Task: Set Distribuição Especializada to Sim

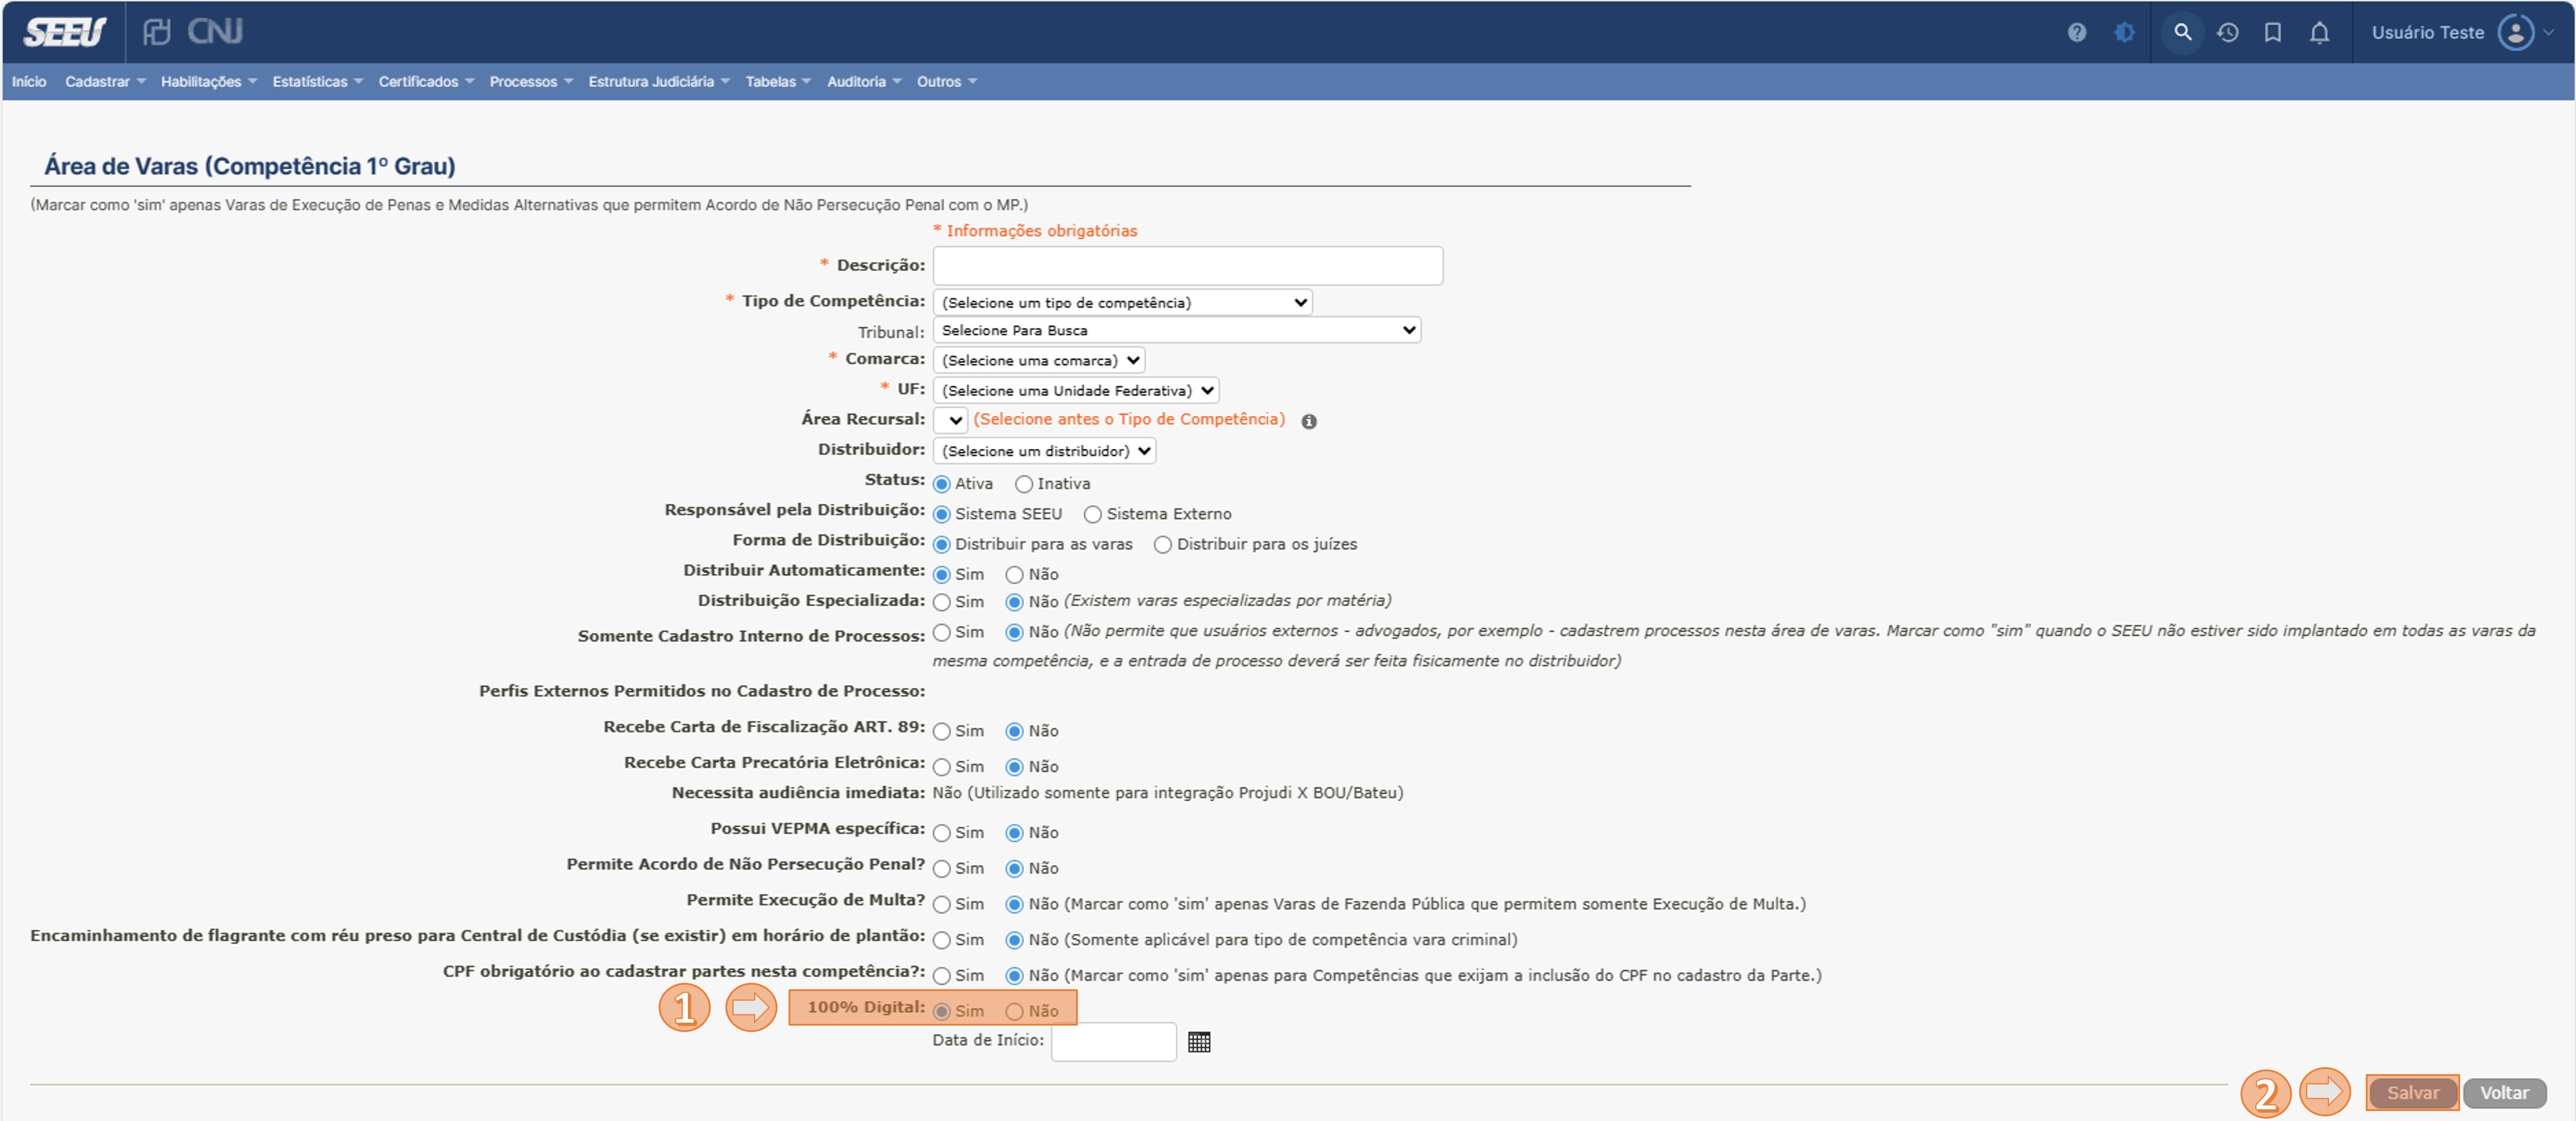Action: point(942,602)
